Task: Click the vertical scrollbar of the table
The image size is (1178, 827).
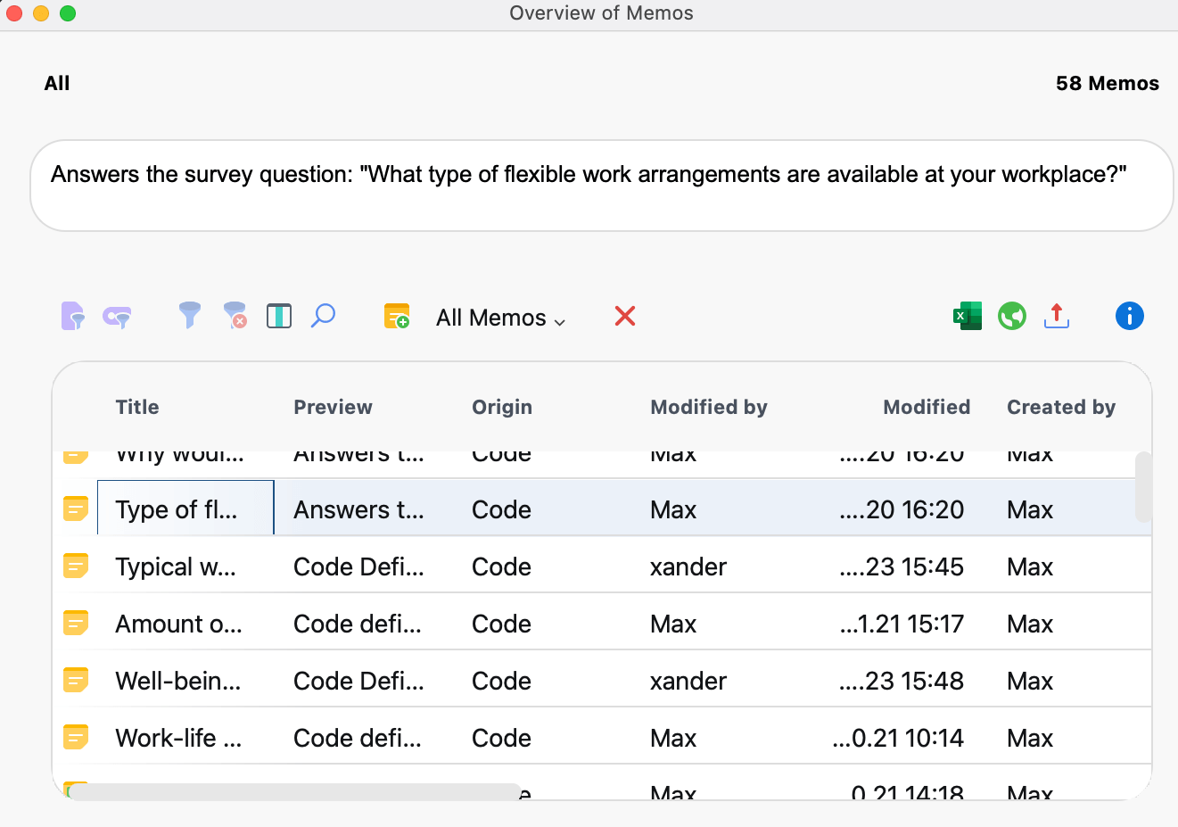Action: (1142, 487)
